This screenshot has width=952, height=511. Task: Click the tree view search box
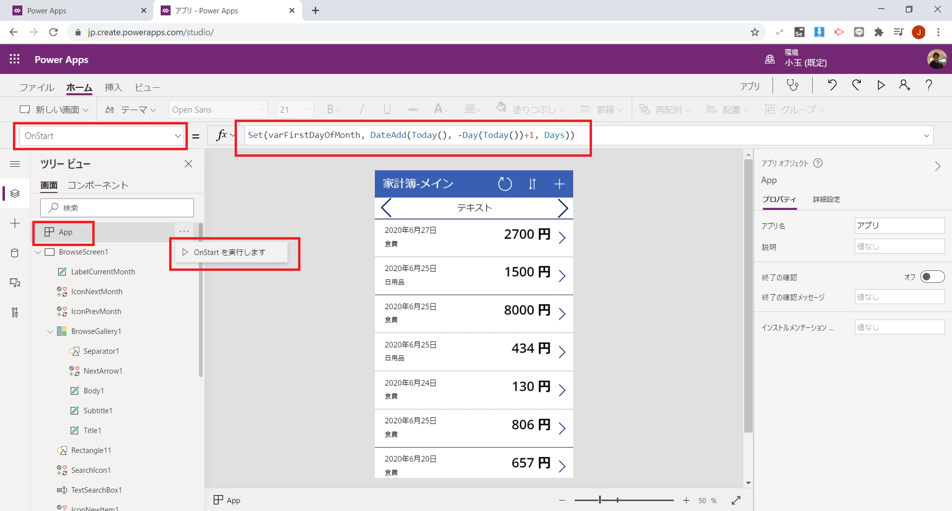[x=117, y=208]
